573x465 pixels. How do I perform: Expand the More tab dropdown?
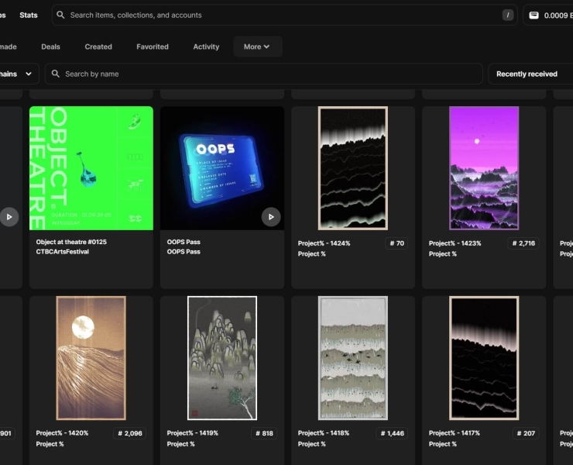257,46
